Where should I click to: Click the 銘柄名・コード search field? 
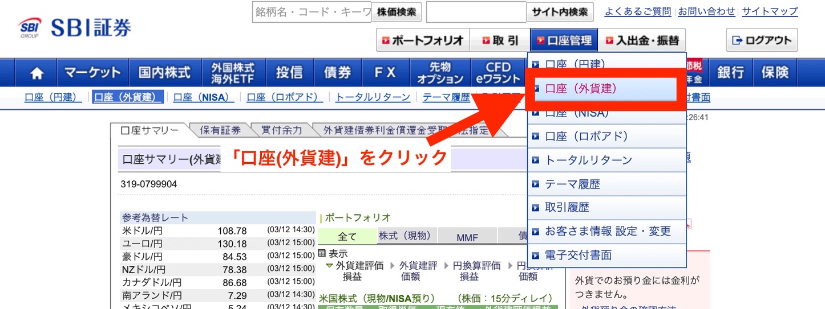[x=312, y=12]
